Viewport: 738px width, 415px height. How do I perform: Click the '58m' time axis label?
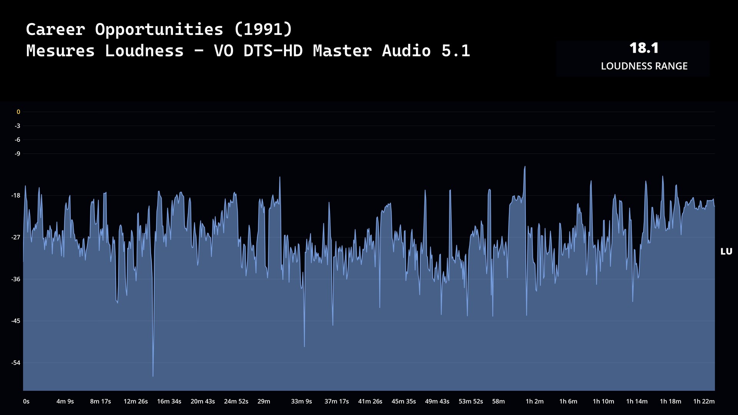click(x=499, y=401)
